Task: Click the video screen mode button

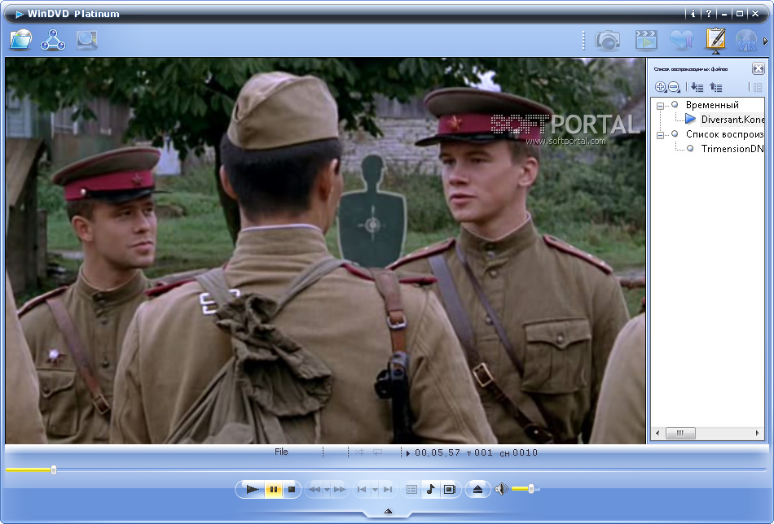Action: point(449,489)
